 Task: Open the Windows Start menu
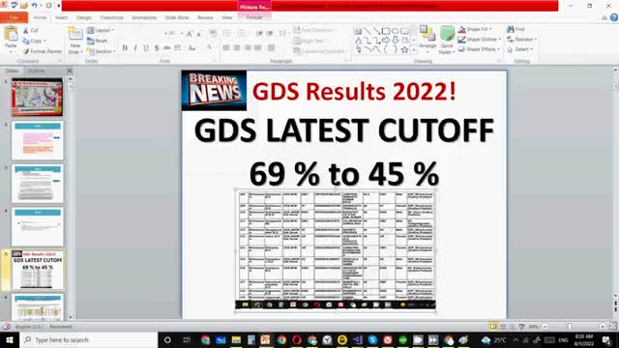coord(10,339)
